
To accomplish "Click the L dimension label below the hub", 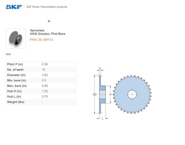I will 103,118.
